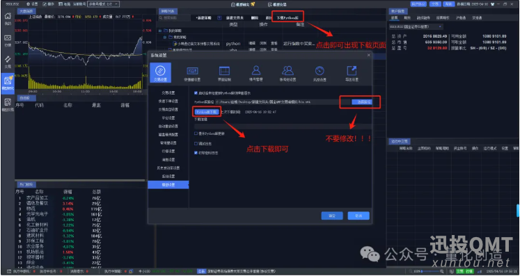
Task: Select 快速下单设置 in the settings side list
Action: [168, 101]
